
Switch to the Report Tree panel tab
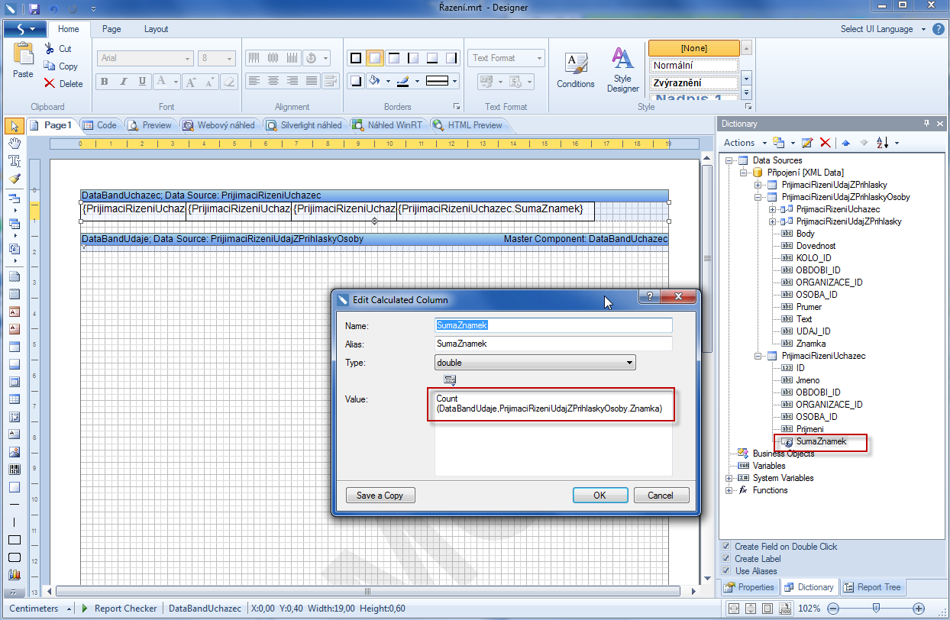coord(873,587)
